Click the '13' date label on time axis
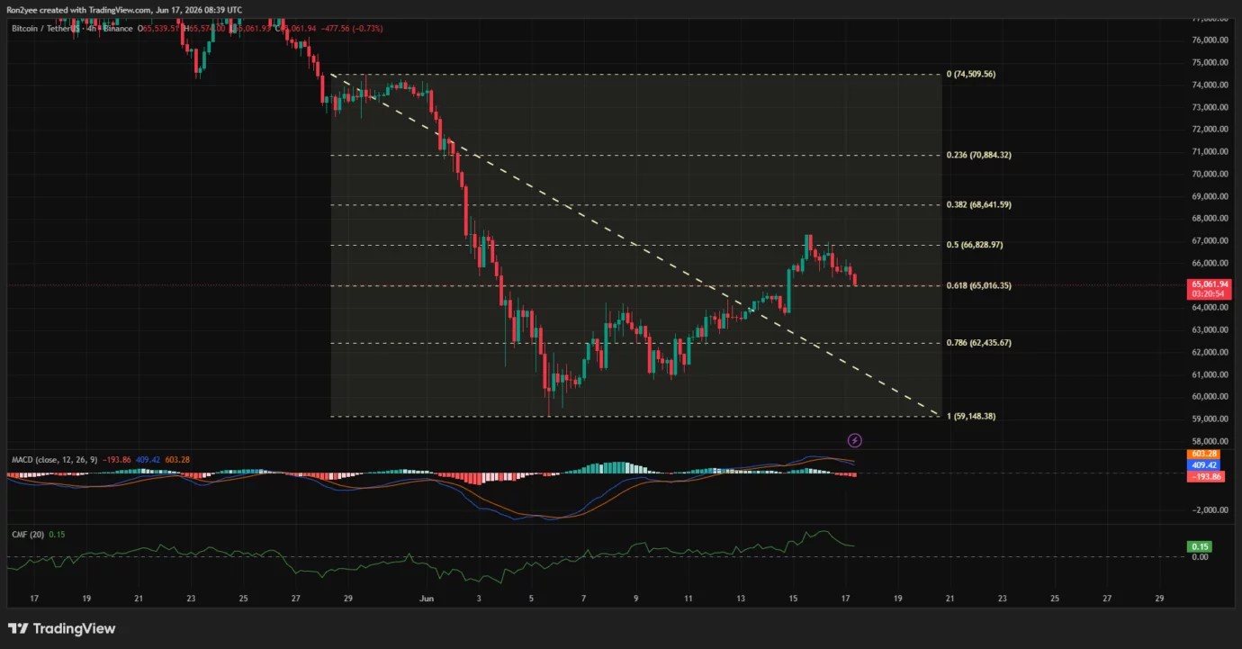 [741, 598]
